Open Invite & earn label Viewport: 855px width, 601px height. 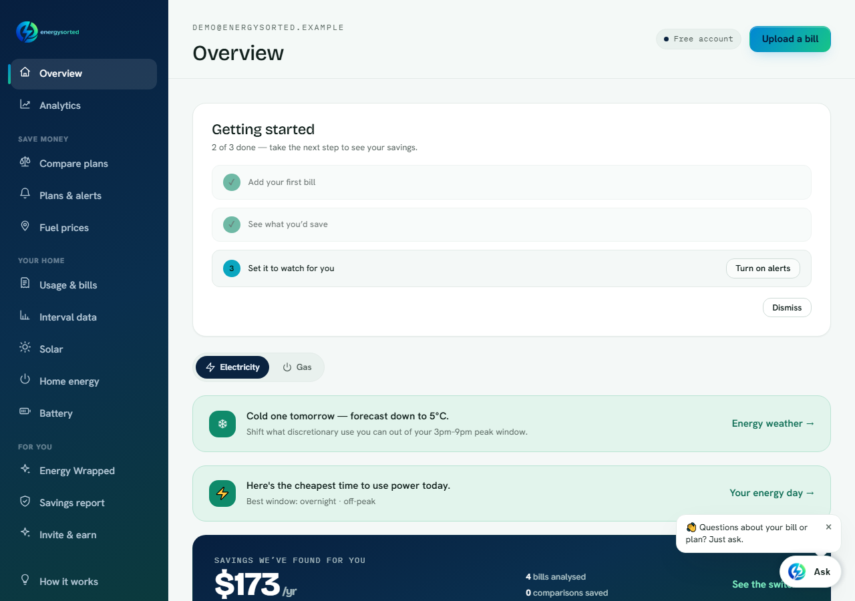[x=68, y=535]
